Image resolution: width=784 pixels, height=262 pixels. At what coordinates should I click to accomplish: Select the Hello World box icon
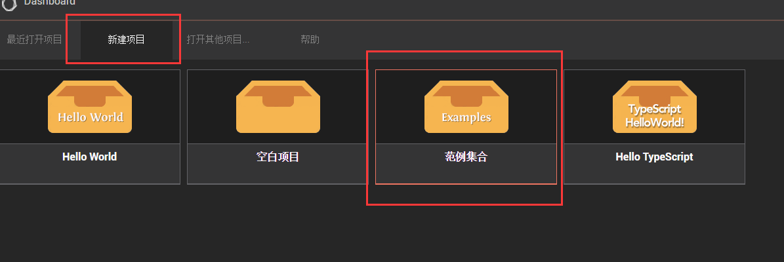[90, 107]
